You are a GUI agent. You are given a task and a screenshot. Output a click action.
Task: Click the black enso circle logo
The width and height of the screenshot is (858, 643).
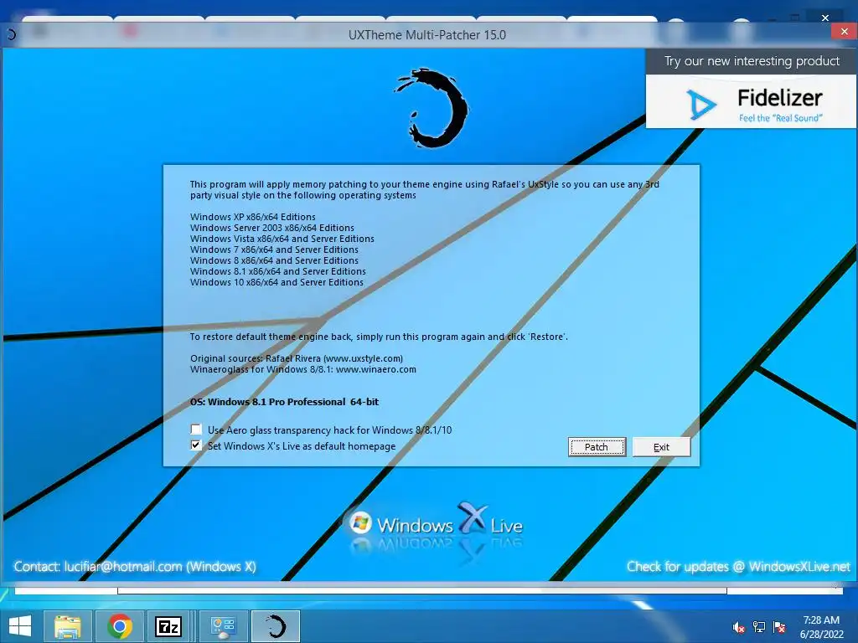432,108
